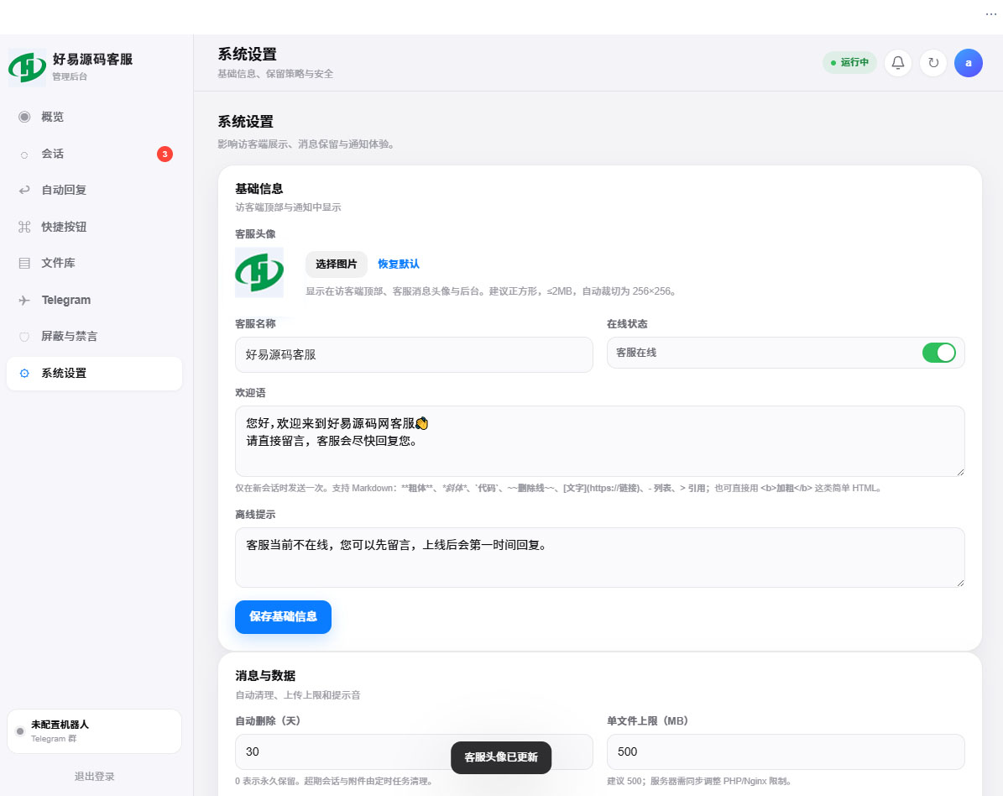
Task: Open the 文件库 page
Action: (94, 263)
